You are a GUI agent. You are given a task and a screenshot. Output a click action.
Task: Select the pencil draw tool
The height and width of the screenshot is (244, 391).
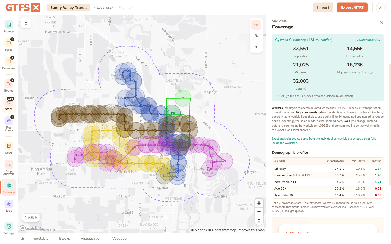[x=256, y=36]
